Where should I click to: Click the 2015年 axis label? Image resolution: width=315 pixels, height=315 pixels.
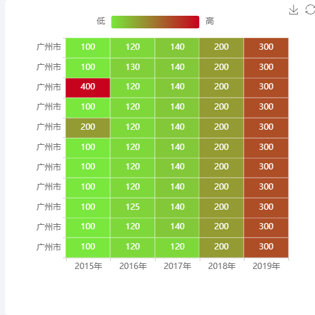88,266
